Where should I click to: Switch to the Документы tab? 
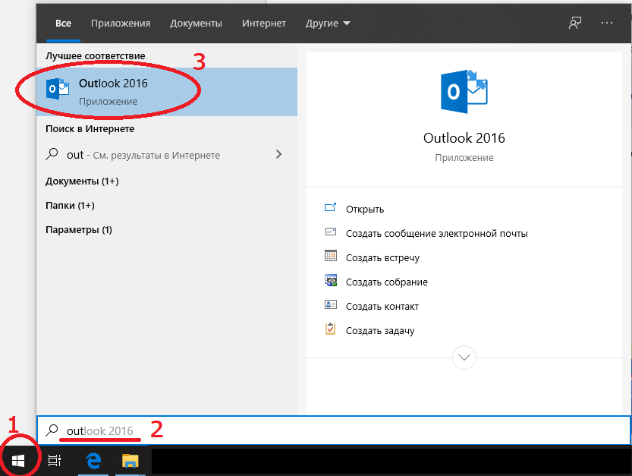pos(196,24)
